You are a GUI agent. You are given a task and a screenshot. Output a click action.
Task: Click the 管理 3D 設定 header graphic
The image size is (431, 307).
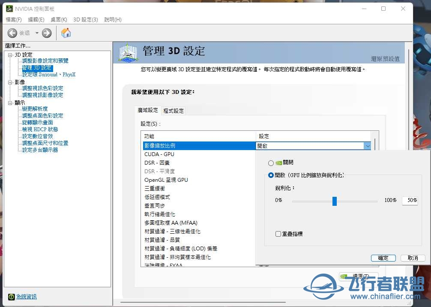128,52
